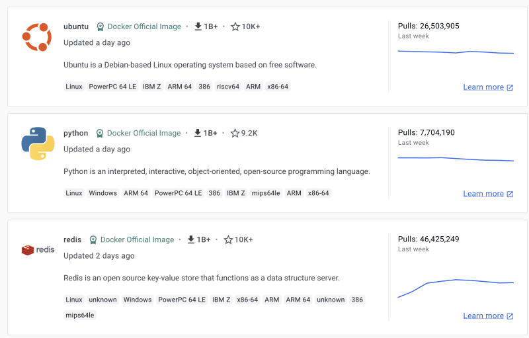Viewport: 529px width, 338px height.
Task: Click the redis logo icon
Action: pyautogui.click(x=38, y=249)
